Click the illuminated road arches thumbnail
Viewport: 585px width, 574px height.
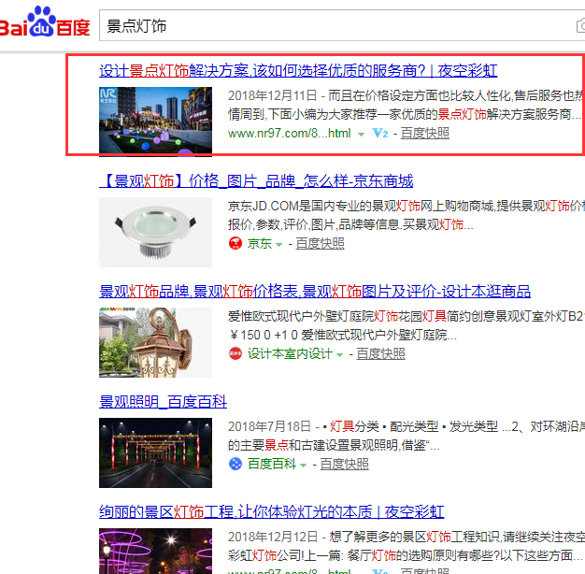click(x=155, y=452)
